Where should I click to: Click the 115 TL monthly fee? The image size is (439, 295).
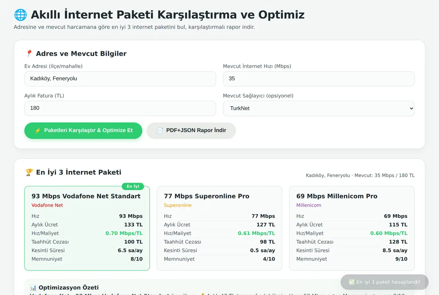(x=398, y=225)
